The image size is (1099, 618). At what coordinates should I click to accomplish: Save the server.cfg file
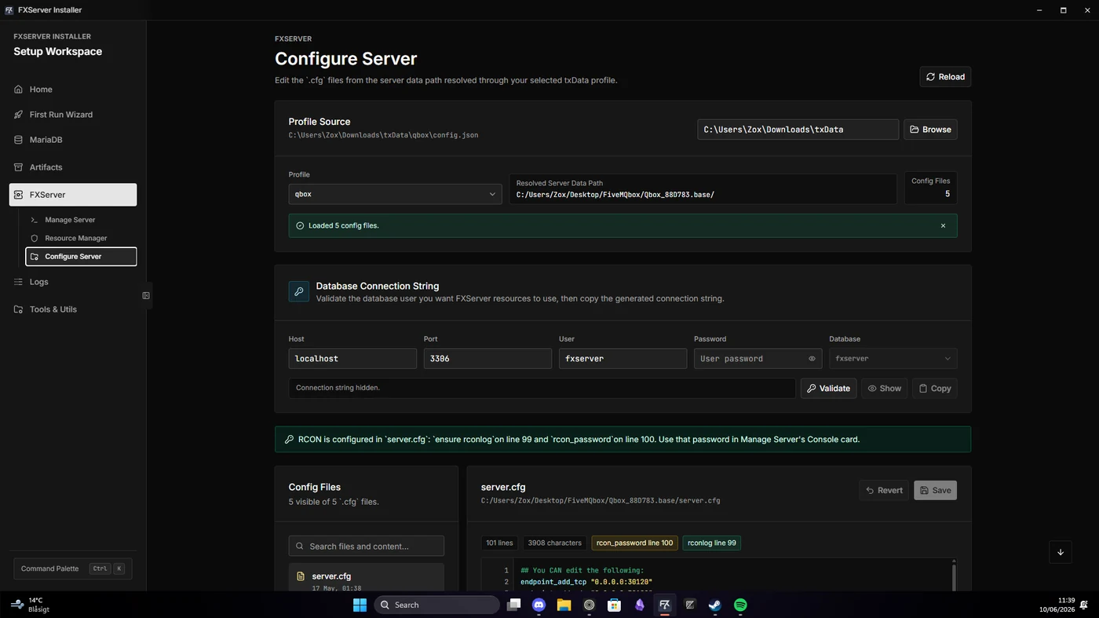pyautogui.click(x=935, y=491)
